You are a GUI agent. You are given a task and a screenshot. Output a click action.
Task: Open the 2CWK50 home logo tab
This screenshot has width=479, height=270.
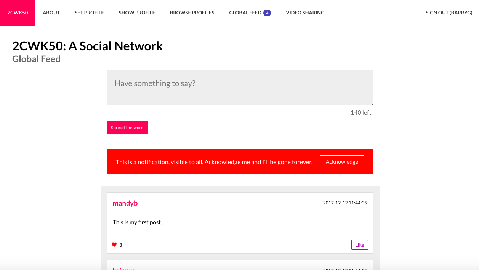[x=18, y=13]
